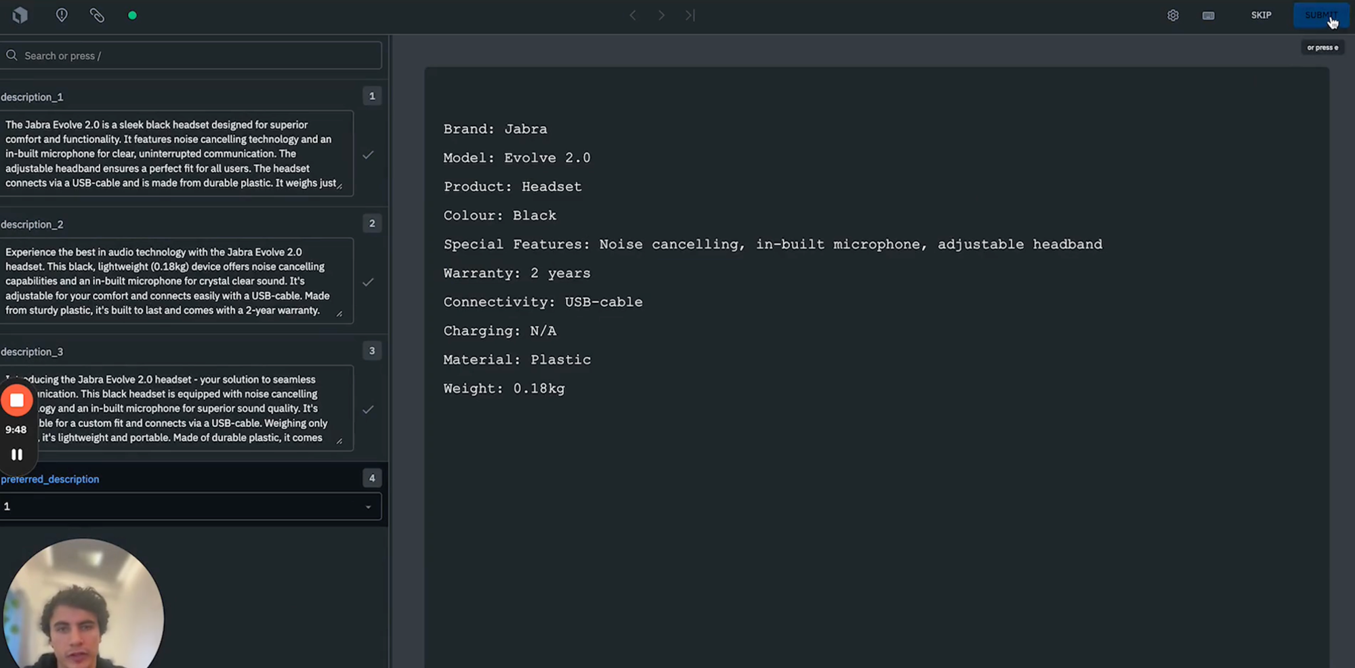Click the shortcut badge 1 for description_1

click(372, 96)
